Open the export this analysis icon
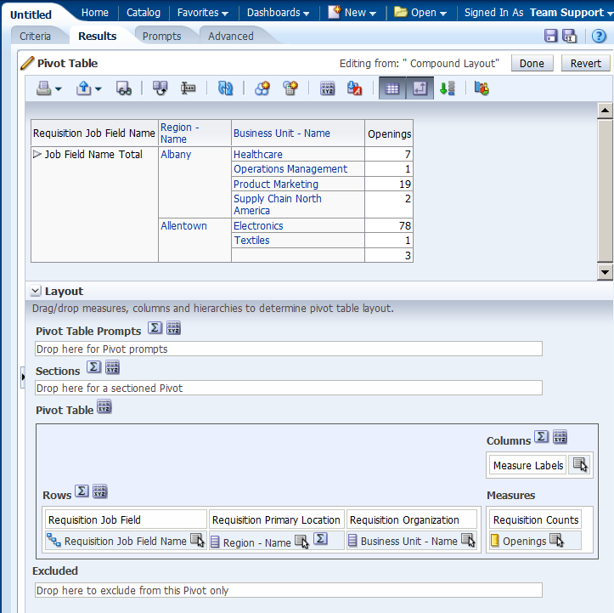This screenshot has width=614, height=613. pos(88,88)
